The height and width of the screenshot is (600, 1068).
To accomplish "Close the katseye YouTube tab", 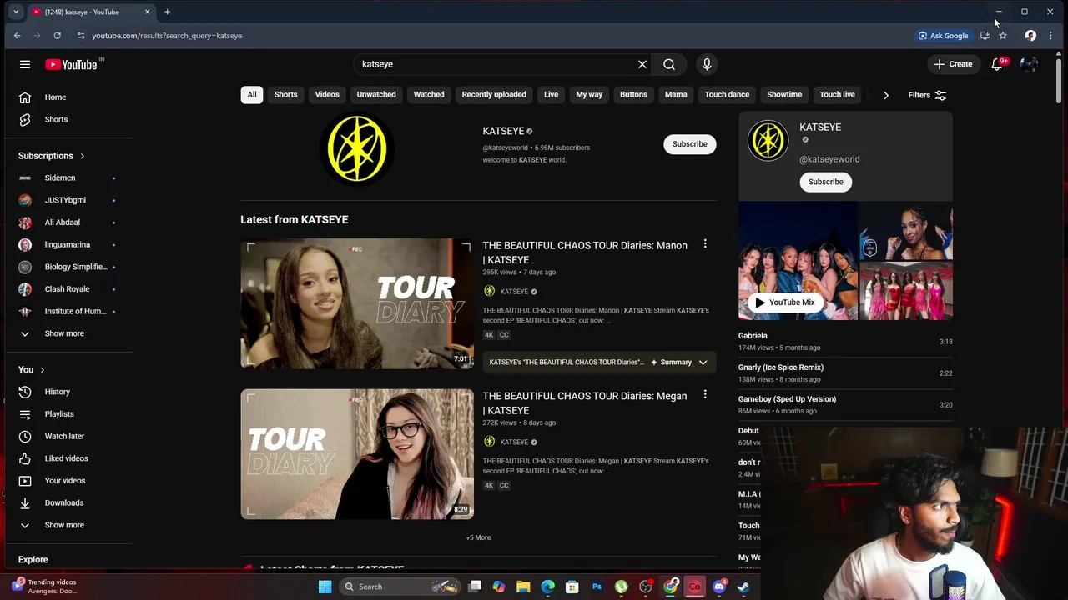I will (148, 12).
